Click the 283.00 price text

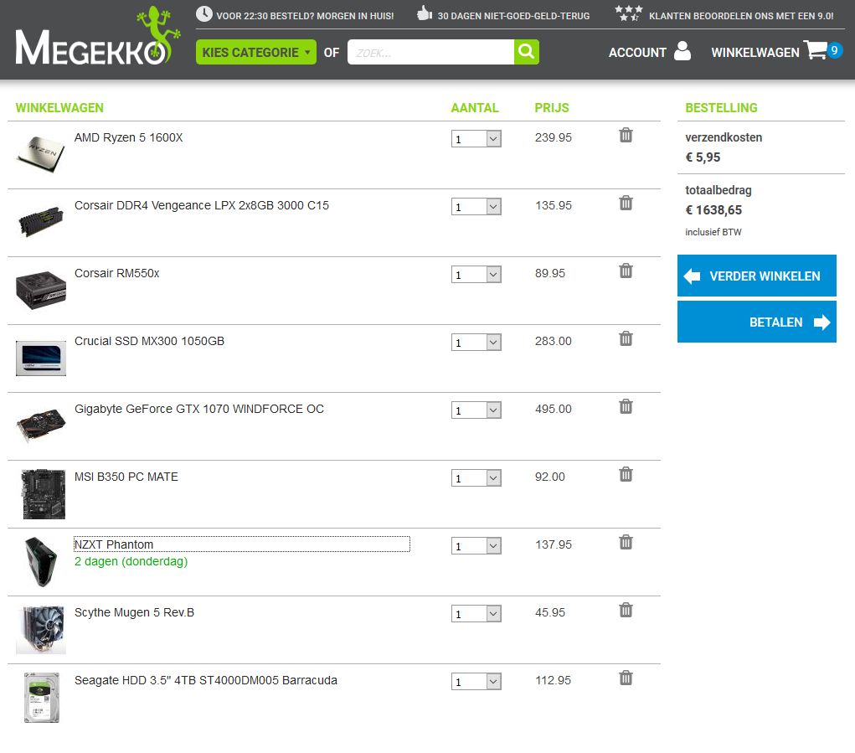tap(553, 341)
